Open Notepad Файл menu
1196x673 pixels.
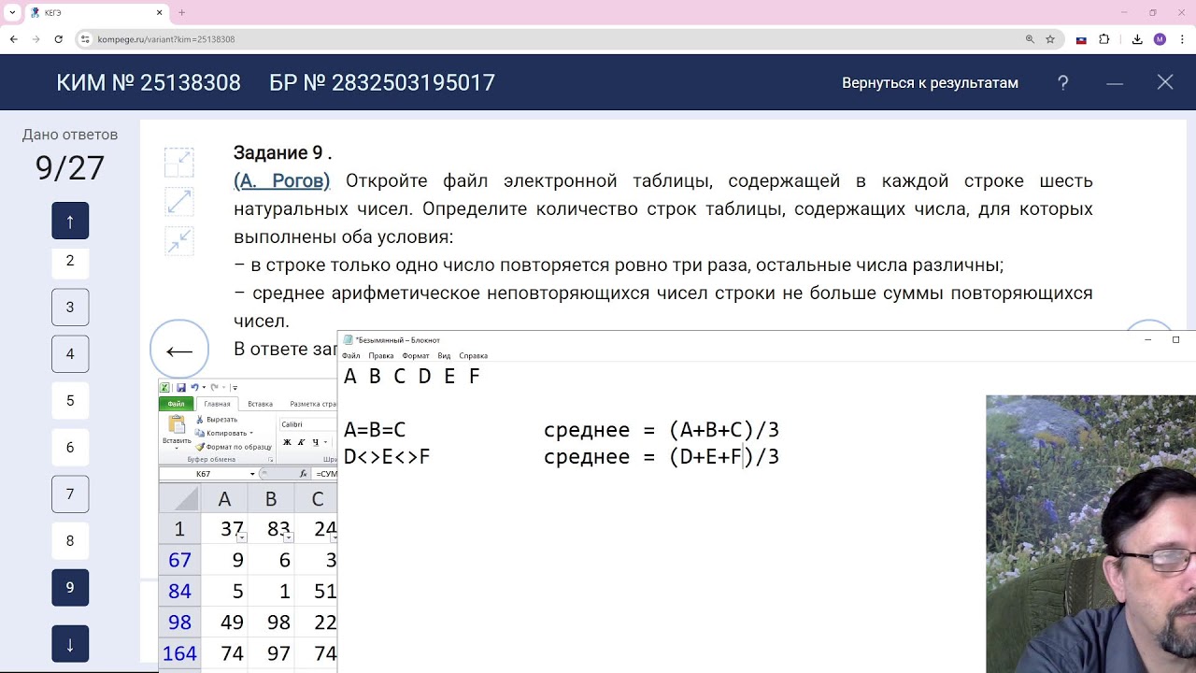pos(350,356)
